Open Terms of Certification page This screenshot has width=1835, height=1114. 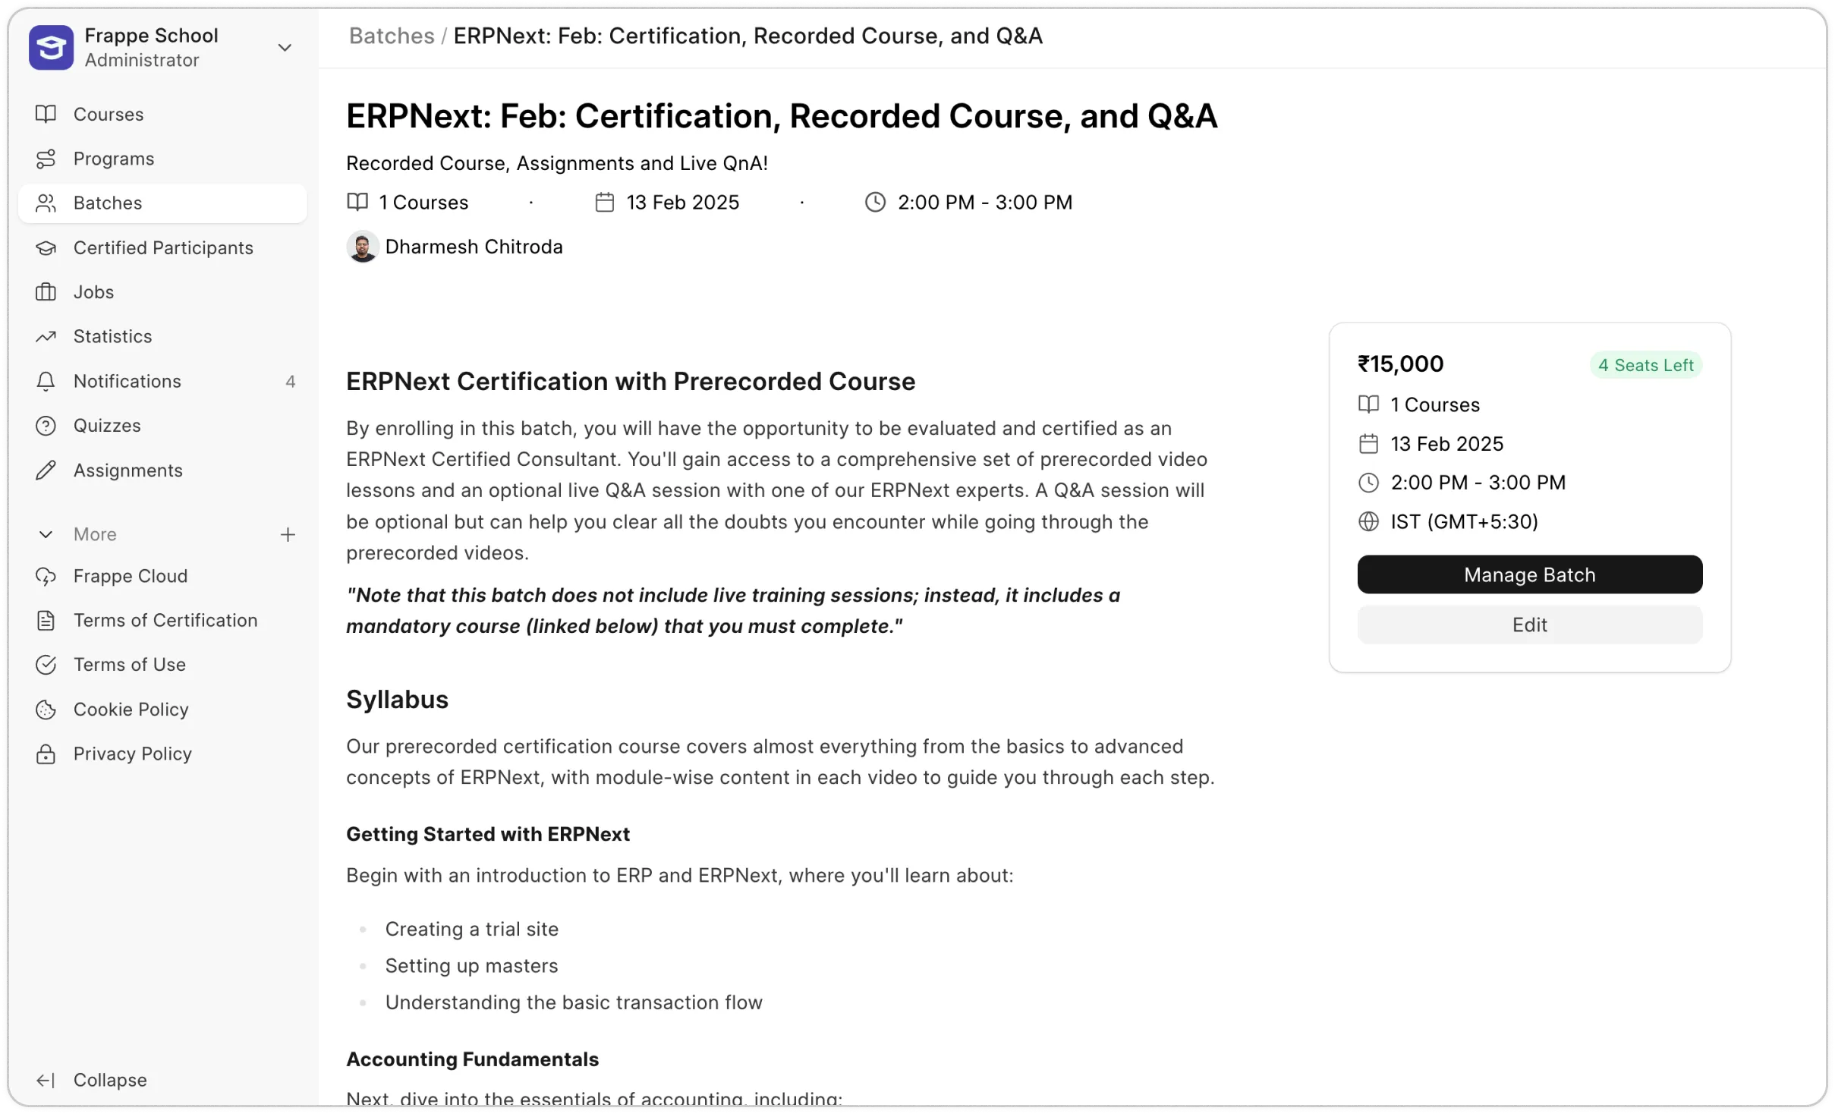point(165,620)
